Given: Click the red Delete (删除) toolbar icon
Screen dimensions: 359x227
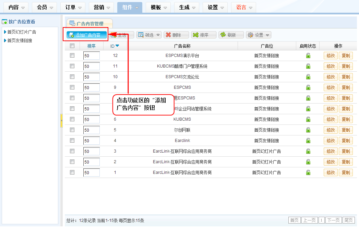Looking at the screenshot, I should (x=176, y=35).
